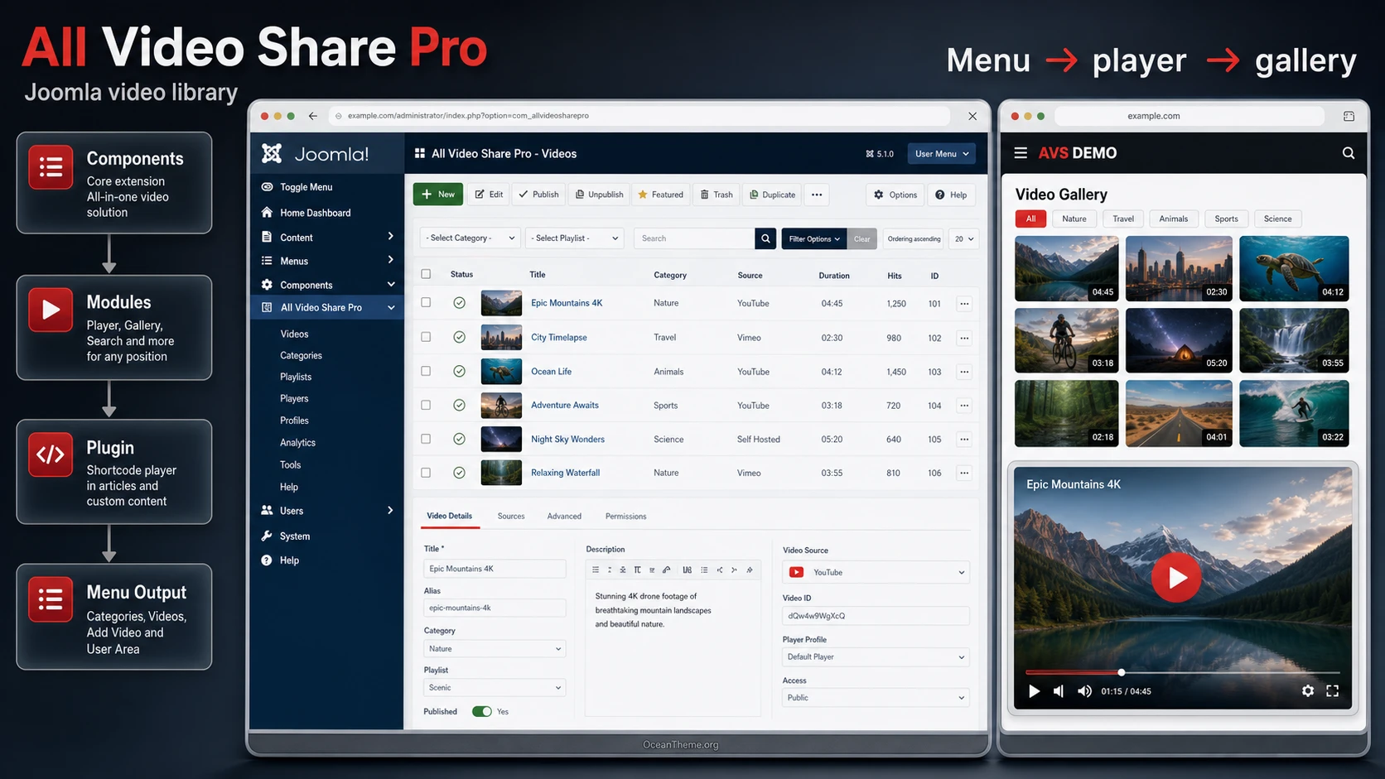The width and height of the screenshot is (1385, 779).
Task: Enter fullscreen in the video player
Action: pyautogui.click(x=1333, y=691)
